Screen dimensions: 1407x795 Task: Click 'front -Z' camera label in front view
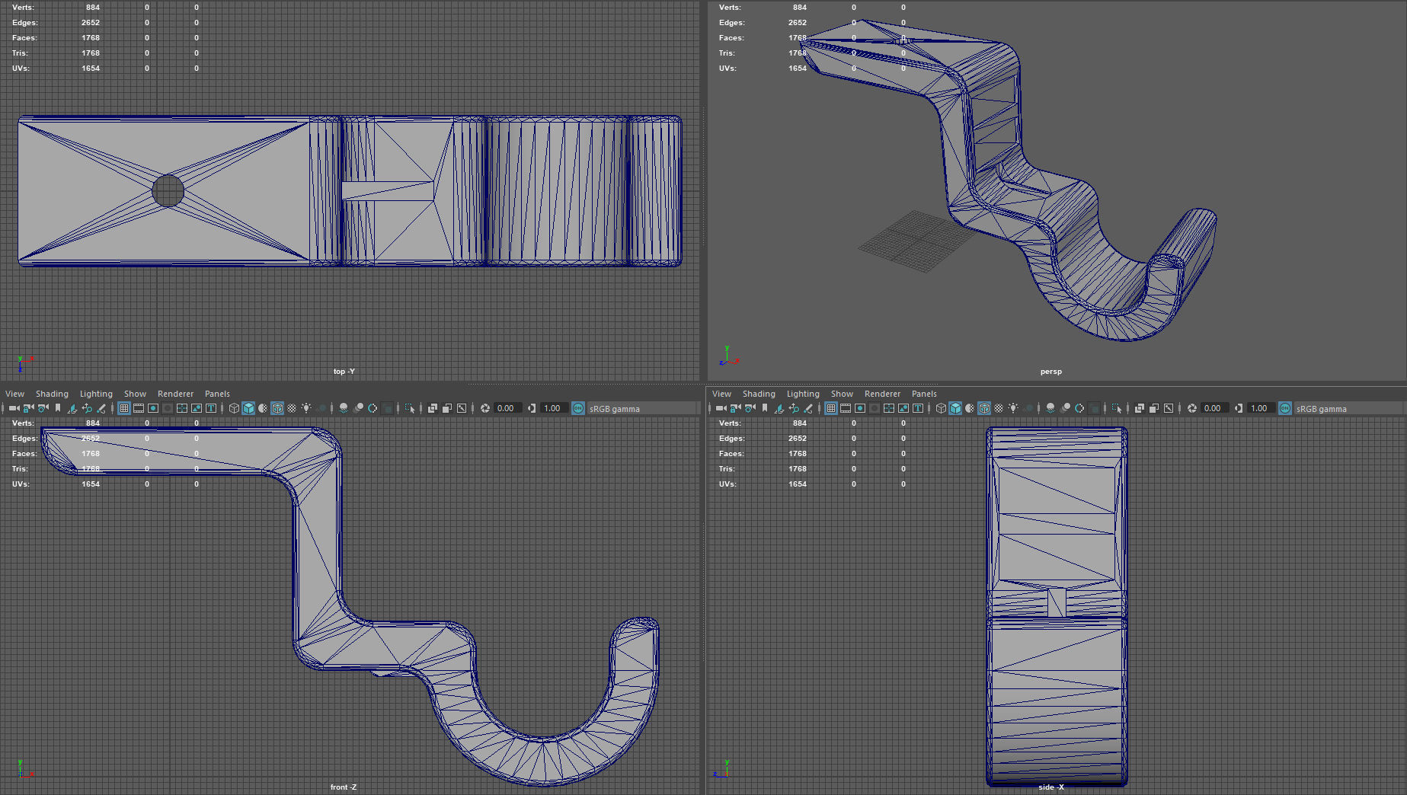pyautogui.click(x=344, y=787)
